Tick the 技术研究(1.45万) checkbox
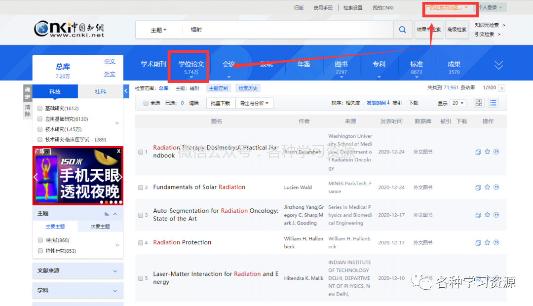533x306 pixels. coord(40,129)
